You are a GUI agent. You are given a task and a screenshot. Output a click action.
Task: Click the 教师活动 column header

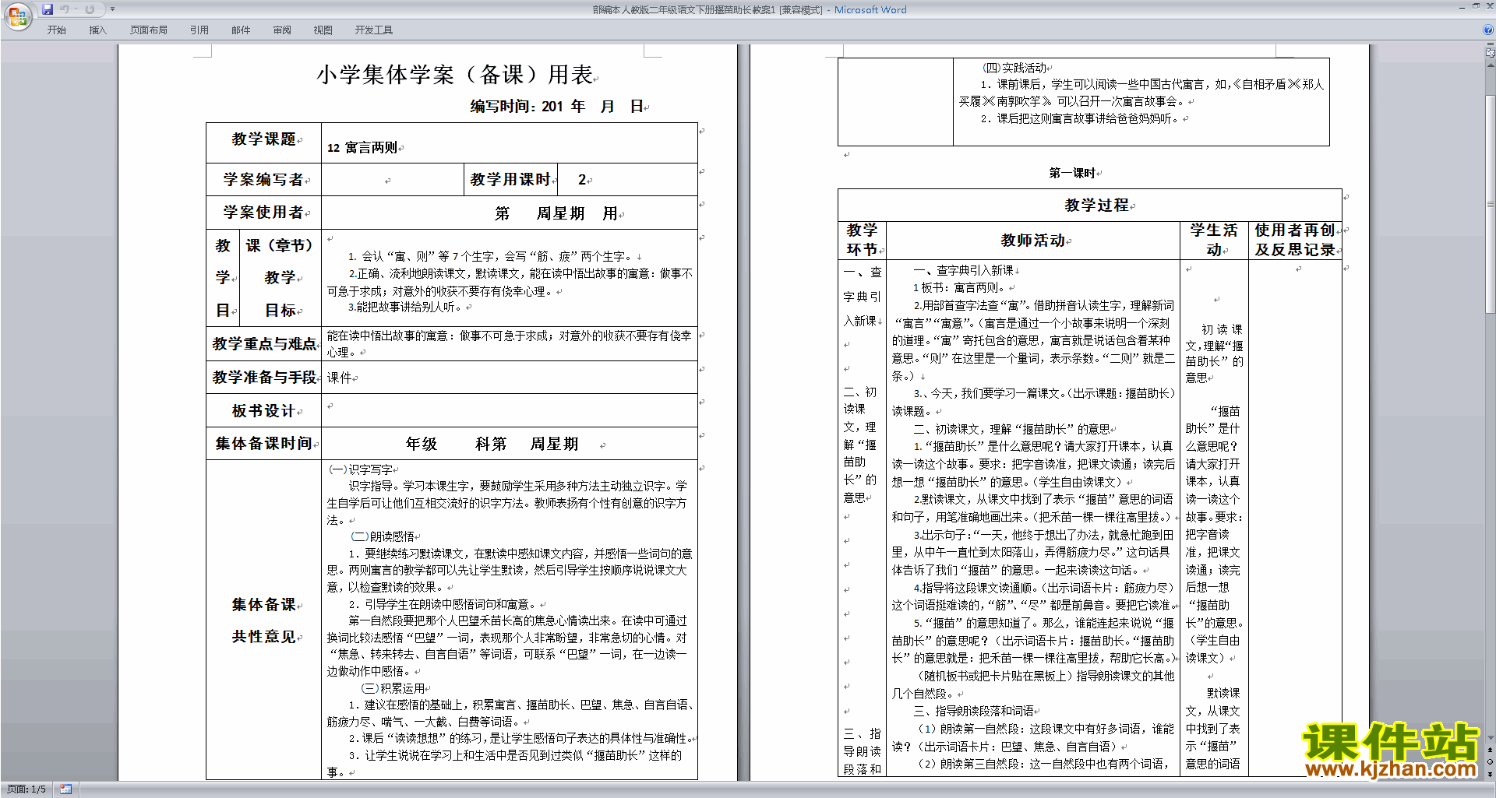coord(1033,241)
